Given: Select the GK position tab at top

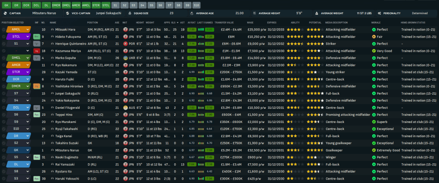Looking at the screenshot, I should [6, 5].
